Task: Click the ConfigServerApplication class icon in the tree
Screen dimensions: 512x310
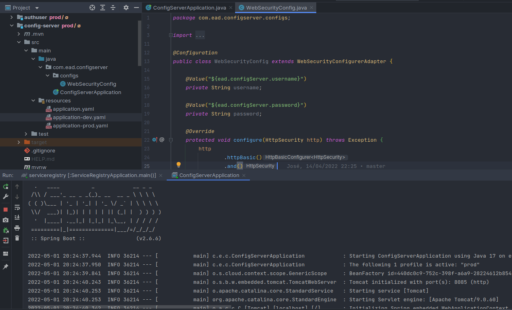Action: [56, 92]
